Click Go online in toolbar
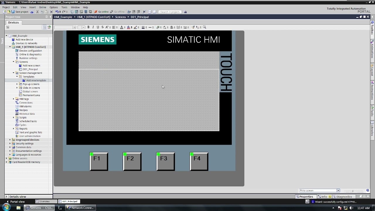The image size is (375, 211). click(x=101, y=12)
